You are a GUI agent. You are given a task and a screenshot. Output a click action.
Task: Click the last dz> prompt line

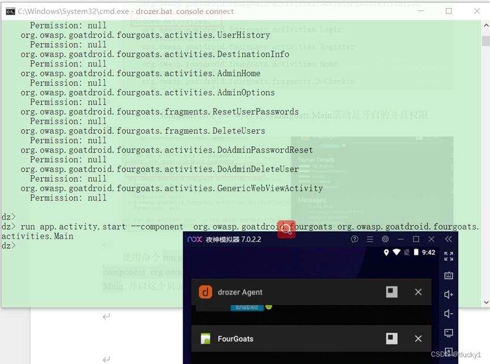click(9, 246)
